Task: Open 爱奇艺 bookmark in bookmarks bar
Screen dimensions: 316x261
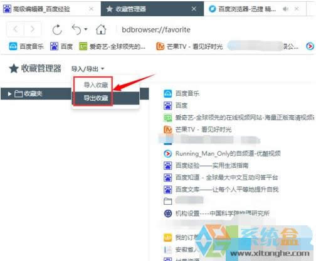Action: pos(112,46)
